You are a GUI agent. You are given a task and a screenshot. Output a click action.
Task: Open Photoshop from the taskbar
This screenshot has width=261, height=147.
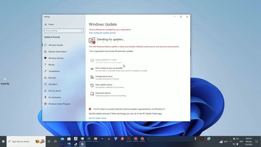[89, 139]
